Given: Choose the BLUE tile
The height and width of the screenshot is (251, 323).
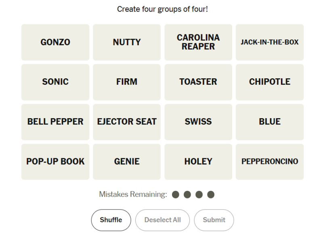Looking at the screenshot, I should [x=270, y=122].
